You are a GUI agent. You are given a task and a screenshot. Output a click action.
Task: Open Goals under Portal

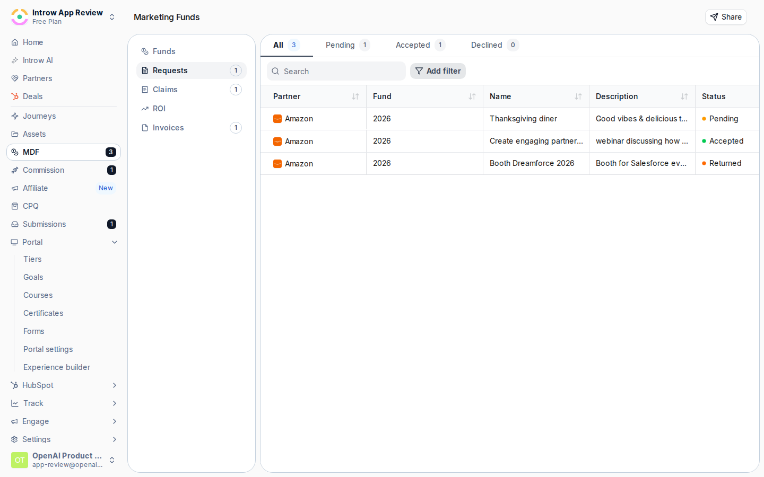33,277
